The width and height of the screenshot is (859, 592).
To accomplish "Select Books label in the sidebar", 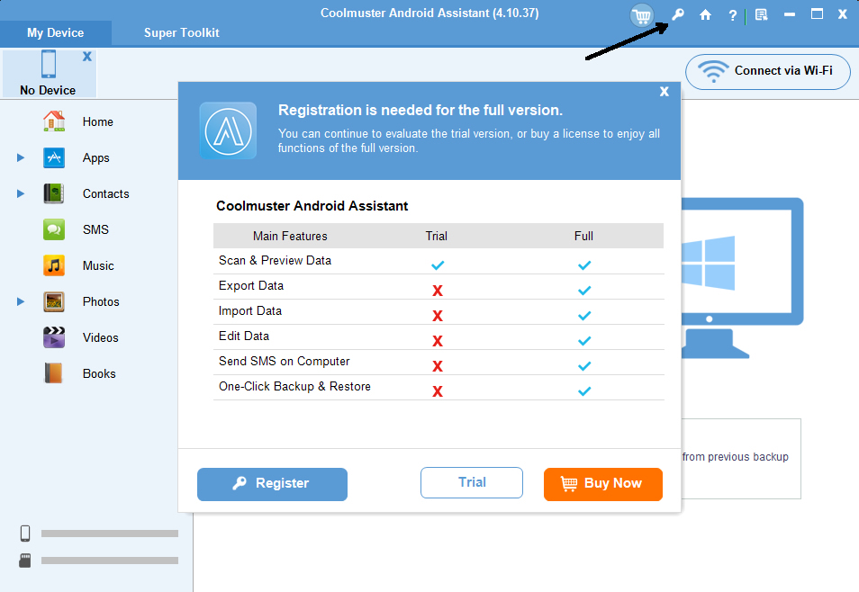I will (99, 374).
